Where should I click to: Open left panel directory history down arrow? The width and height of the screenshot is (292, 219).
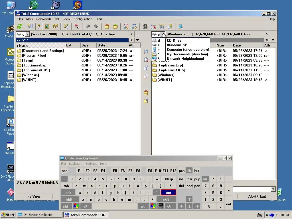point(137,40)
